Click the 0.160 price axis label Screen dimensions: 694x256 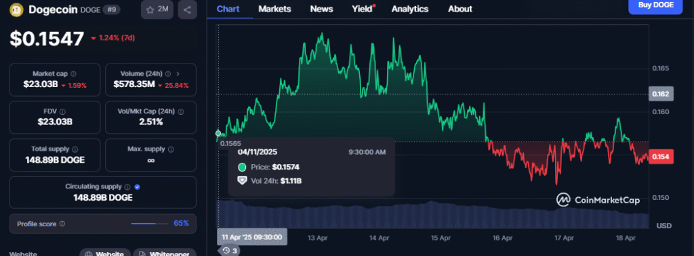pos(660,111)
